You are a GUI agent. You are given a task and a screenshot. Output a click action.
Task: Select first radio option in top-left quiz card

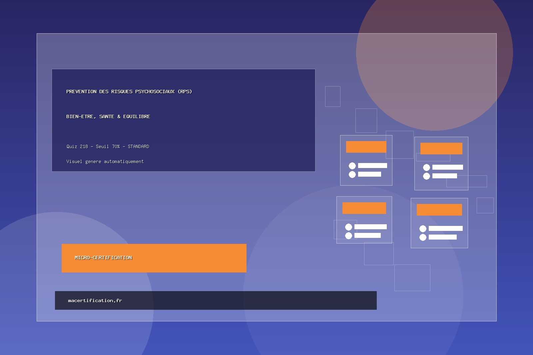click(x=352, y=166)
